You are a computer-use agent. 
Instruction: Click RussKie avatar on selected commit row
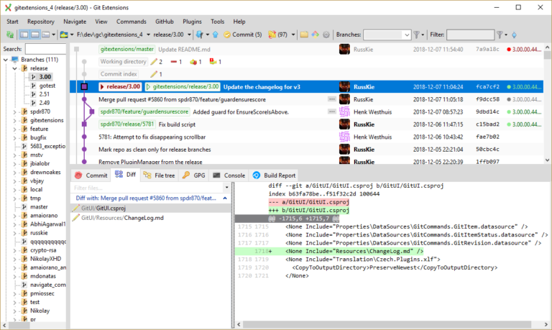tap(344, 86)
